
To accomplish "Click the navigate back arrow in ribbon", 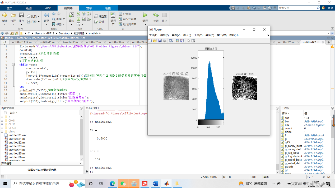I will pyautogui.click(x=54, y=14).
